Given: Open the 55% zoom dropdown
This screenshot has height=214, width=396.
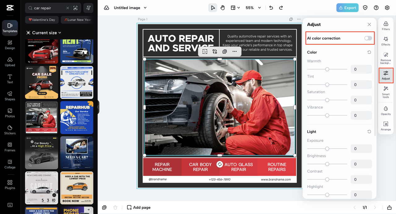Looking at the screenshot, I should [253, 8].
